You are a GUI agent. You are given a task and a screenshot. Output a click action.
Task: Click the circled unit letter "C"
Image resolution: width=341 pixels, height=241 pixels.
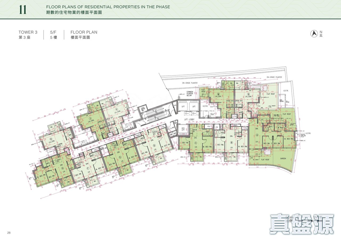pyautogui.click(x=196, y=143)
